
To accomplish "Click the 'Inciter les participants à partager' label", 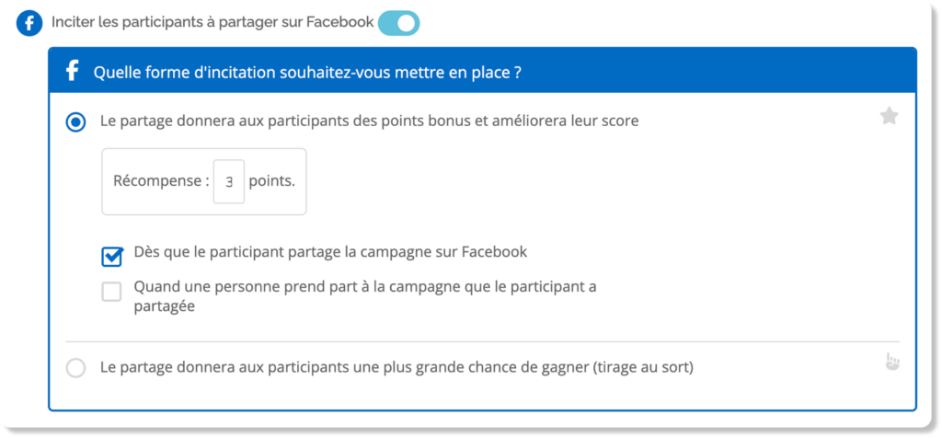I will pos(213,23).
